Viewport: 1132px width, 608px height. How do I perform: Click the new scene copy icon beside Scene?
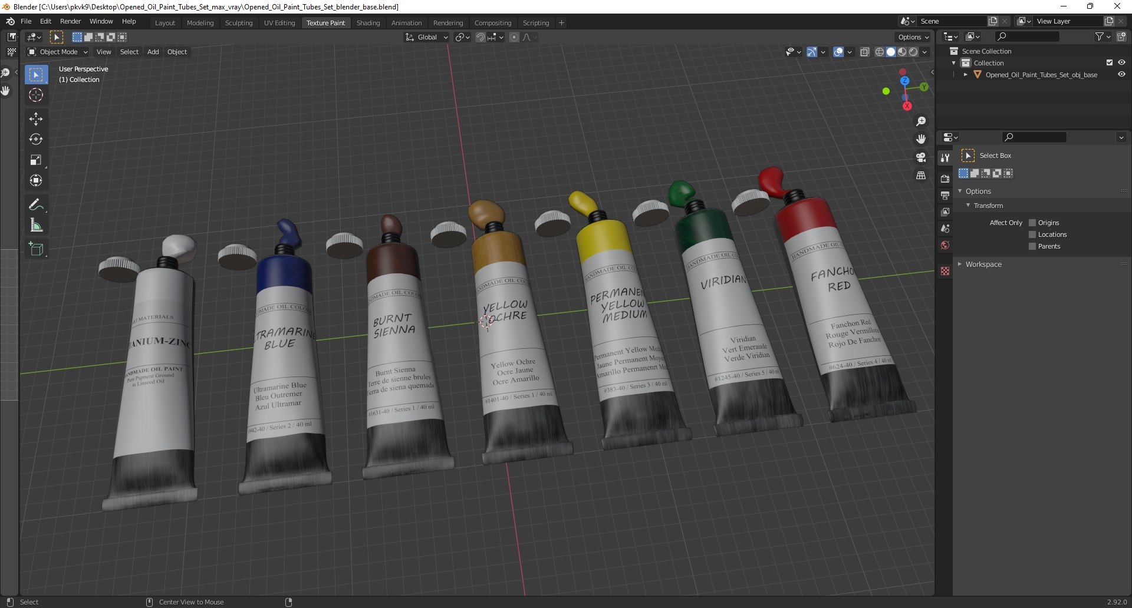tap(993, 21)
